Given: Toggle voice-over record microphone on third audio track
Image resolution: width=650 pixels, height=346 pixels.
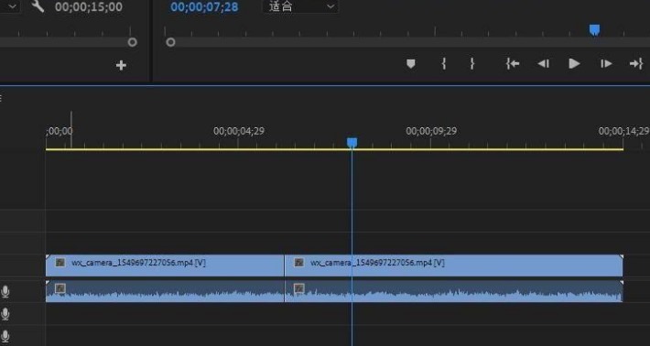Looking at the screenshot, I should click(5, 336).
